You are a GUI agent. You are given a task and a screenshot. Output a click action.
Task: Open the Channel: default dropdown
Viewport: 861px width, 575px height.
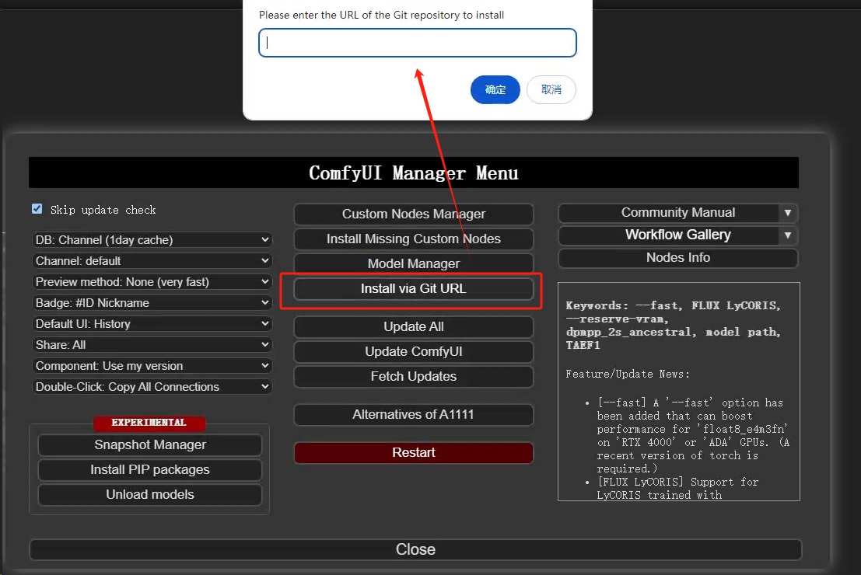152,260
